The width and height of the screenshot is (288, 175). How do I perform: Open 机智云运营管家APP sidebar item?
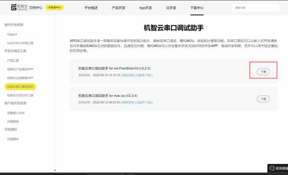(20, 78)
